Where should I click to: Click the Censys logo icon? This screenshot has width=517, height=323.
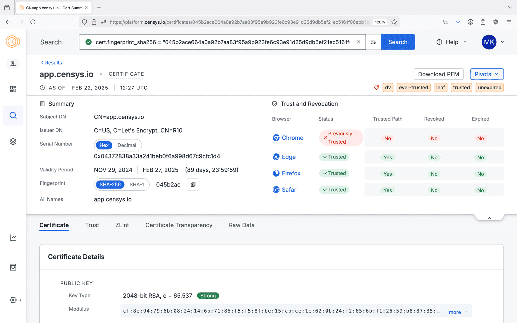[x=13, y=42]
